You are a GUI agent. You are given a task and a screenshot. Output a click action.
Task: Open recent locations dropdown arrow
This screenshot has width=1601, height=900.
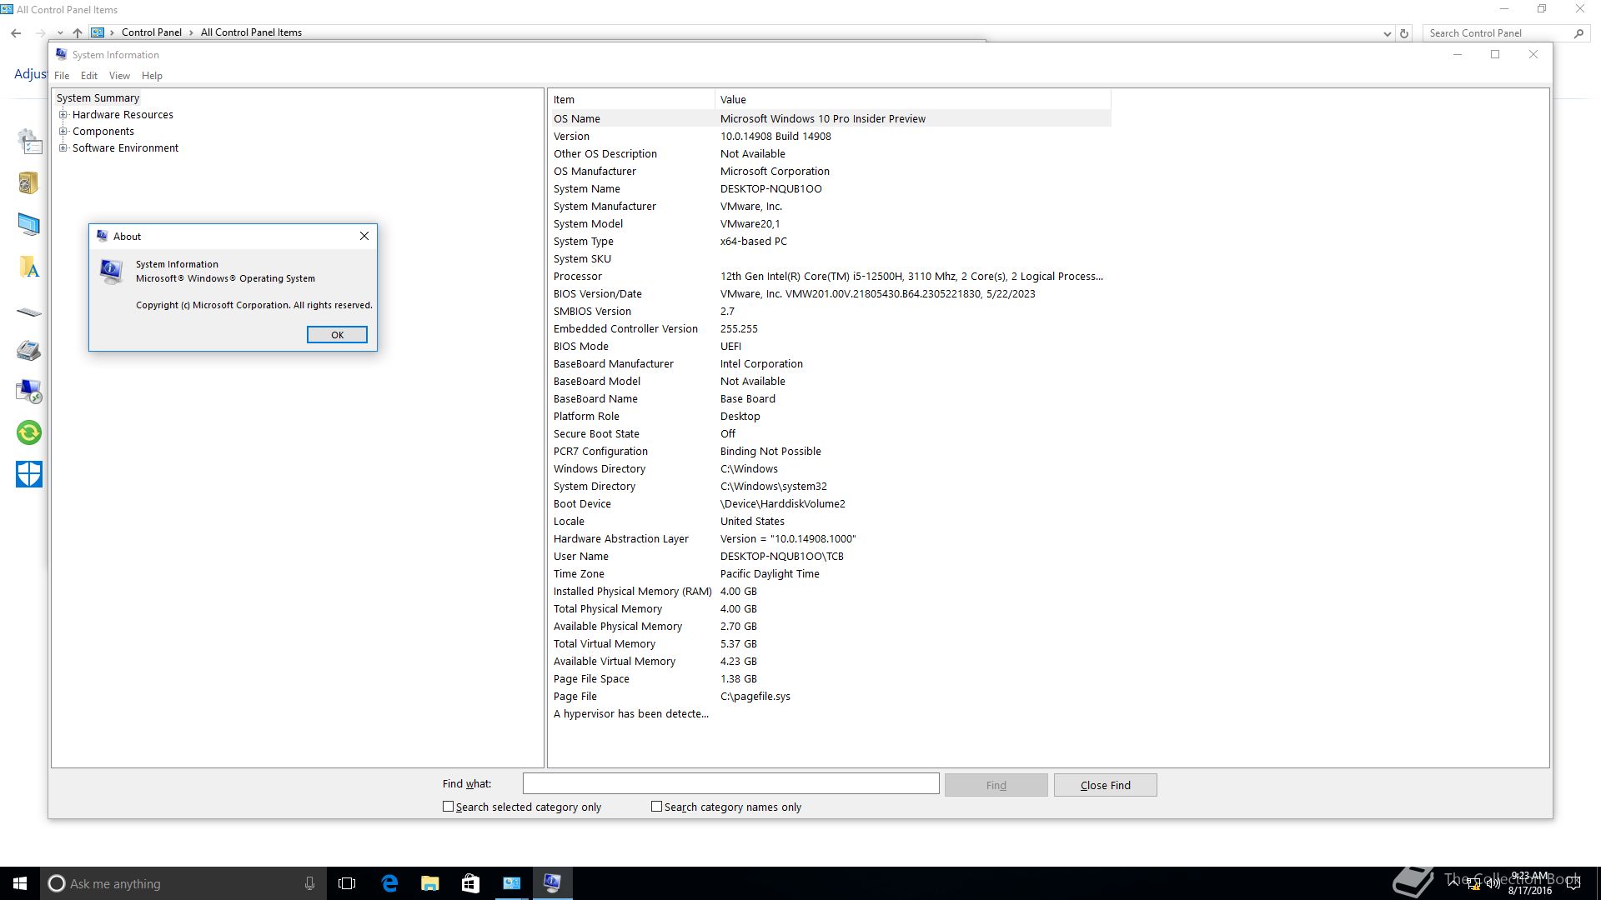[x=60, y=32]
